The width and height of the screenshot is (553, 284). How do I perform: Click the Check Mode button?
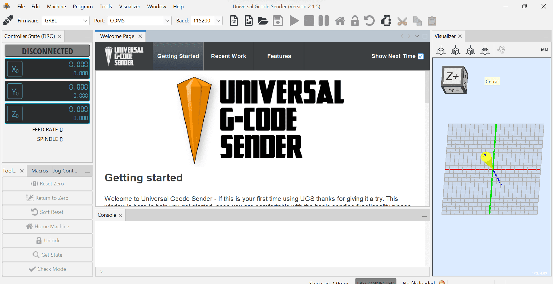tap(47, 269)
